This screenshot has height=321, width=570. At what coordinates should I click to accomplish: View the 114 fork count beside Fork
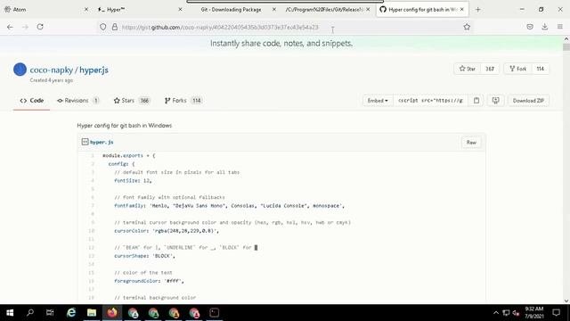(541, 69)
